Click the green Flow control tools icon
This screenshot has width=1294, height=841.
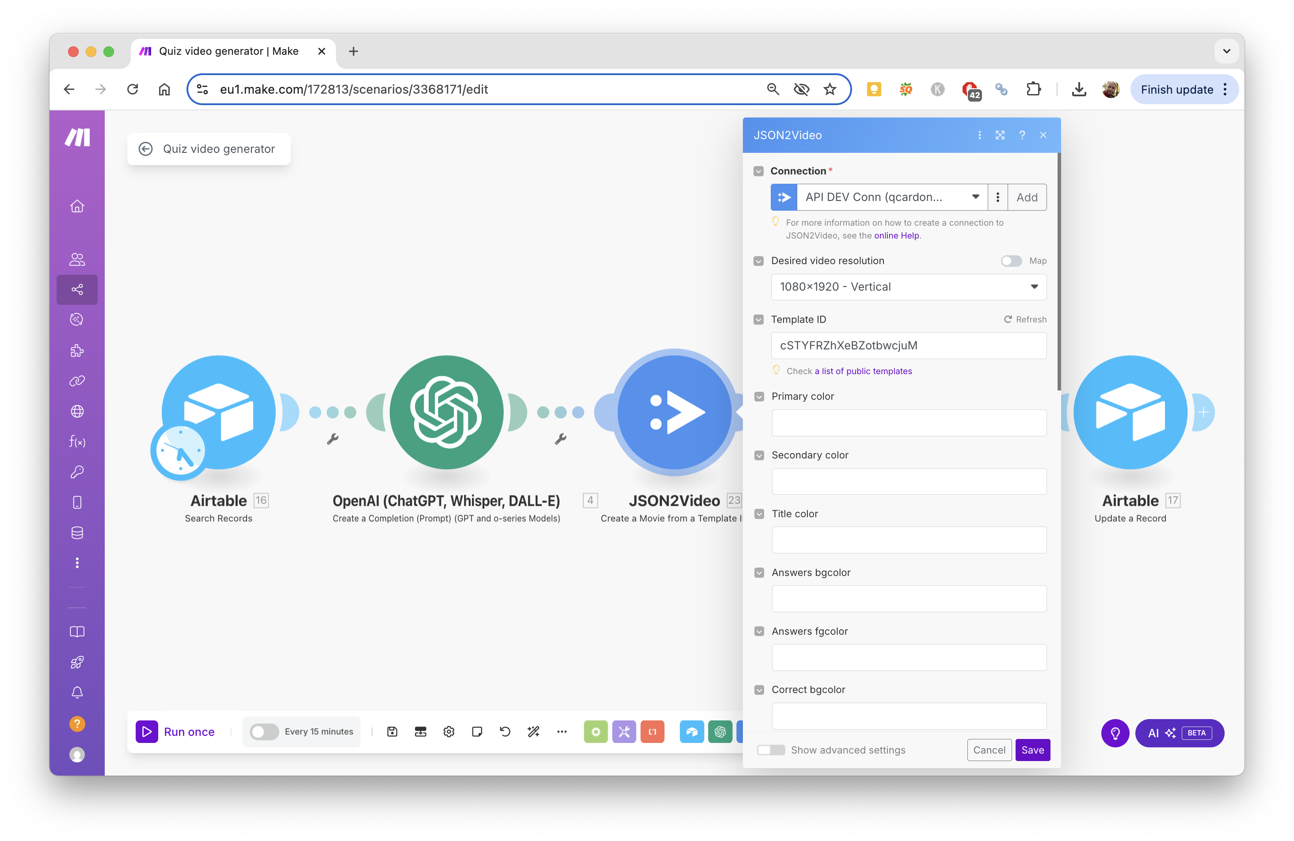tap(596, 732)
